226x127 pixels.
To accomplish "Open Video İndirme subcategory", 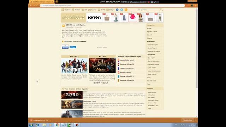I will pos(152,74).
